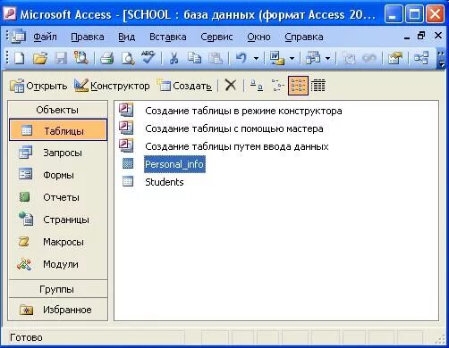Click the Access app icon in title bar
449x348 pixels.
pyautogui.click(x=10, y=13)
